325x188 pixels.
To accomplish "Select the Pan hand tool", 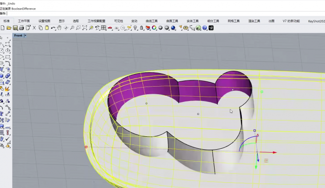I will (x=59, y=28).
